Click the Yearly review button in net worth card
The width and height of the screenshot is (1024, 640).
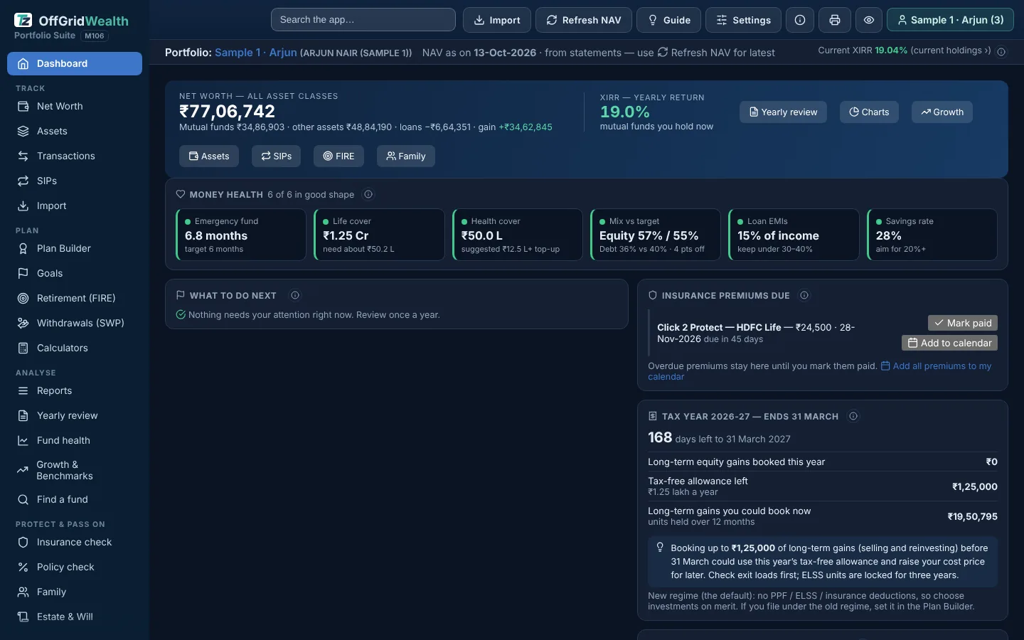[783, 112]
